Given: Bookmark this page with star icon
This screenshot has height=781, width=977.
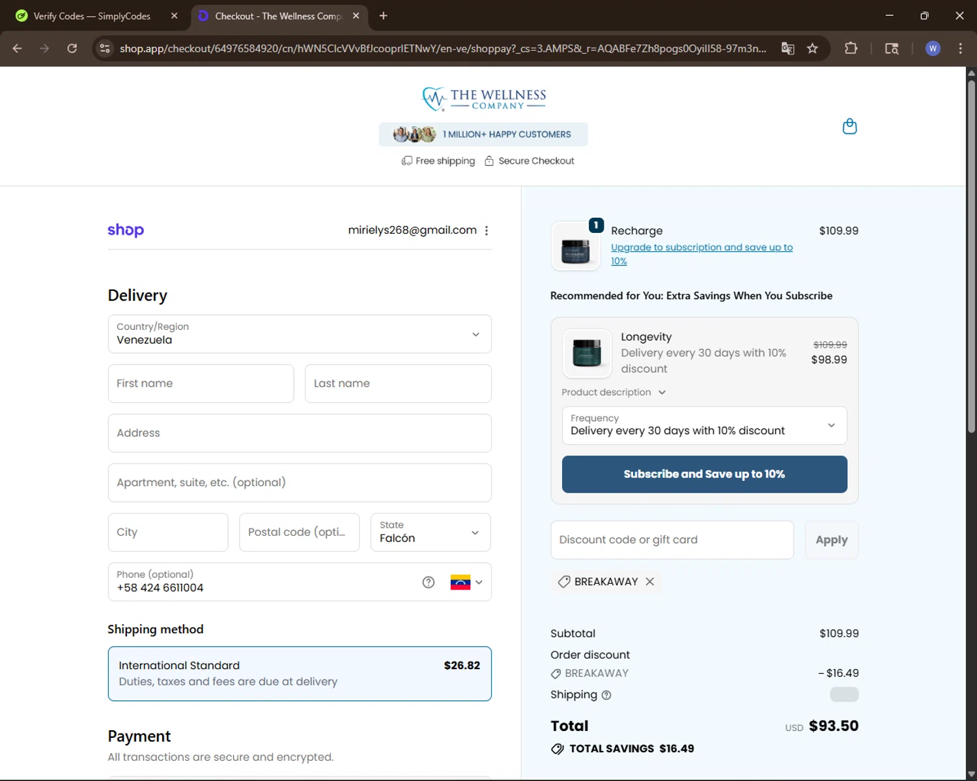Looking at the screenshot, I should coord(812,48).
